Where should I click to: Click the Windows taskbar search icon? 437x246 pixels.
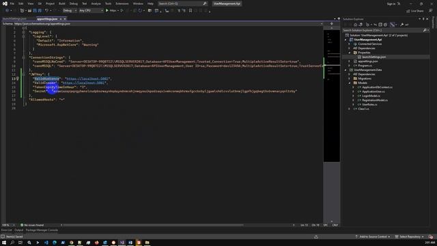[12, 243]
